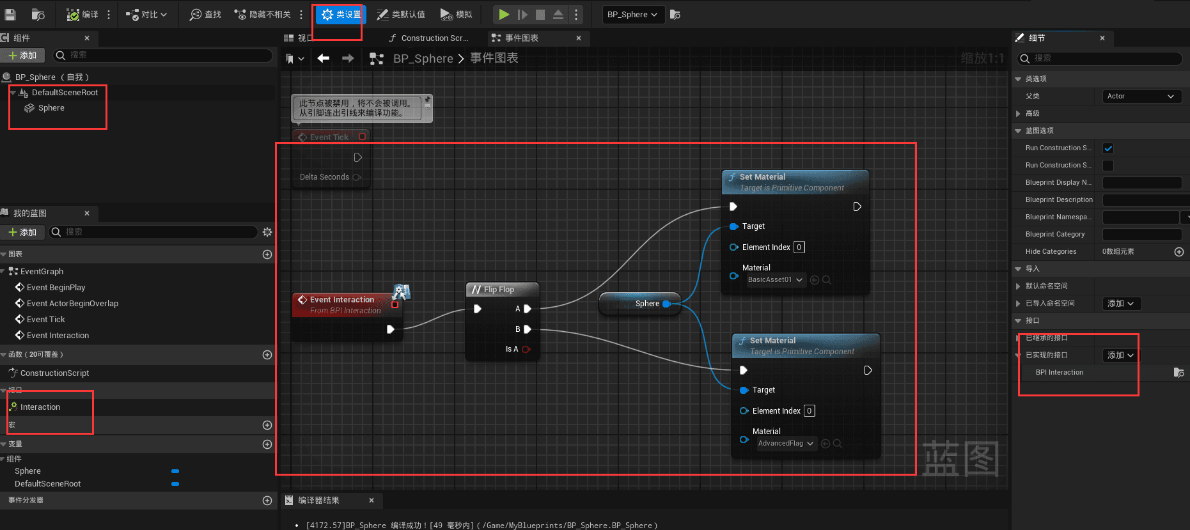Select Event ActorBeginOverlap entry

pos(72,304)
